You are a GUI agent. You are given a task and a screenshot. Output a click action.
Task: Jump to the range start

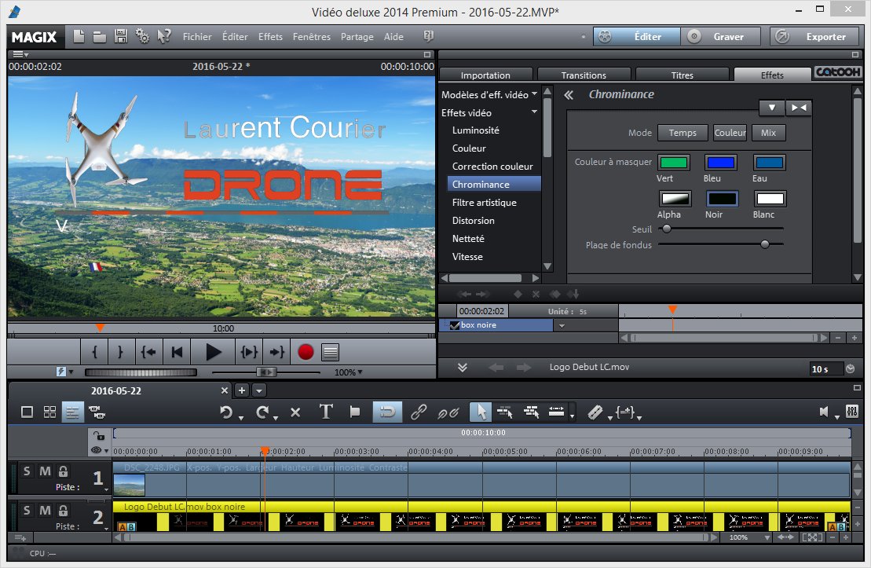[x=148, y=352]
